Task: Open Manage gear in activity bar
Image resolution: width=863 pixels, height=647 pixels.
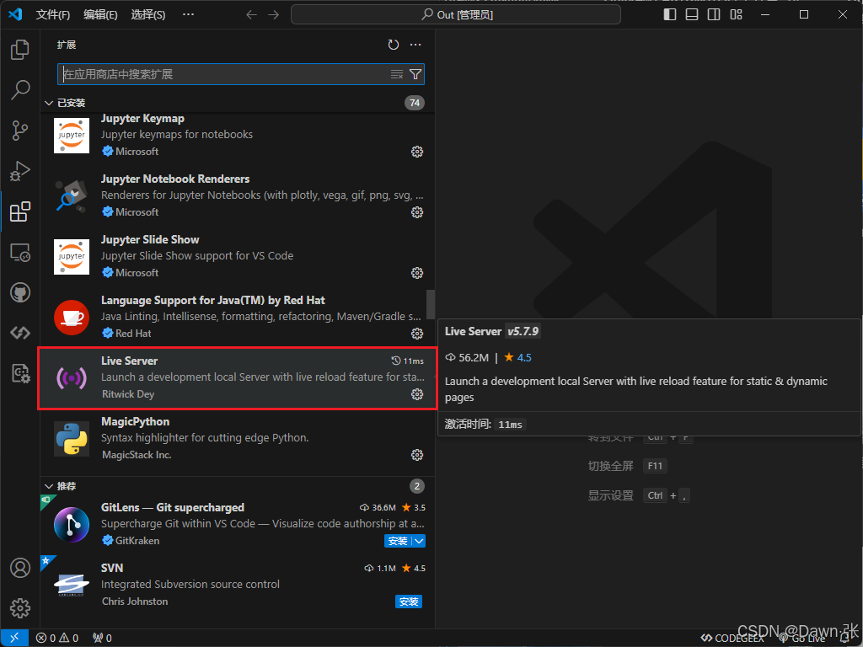Action: 20,608
